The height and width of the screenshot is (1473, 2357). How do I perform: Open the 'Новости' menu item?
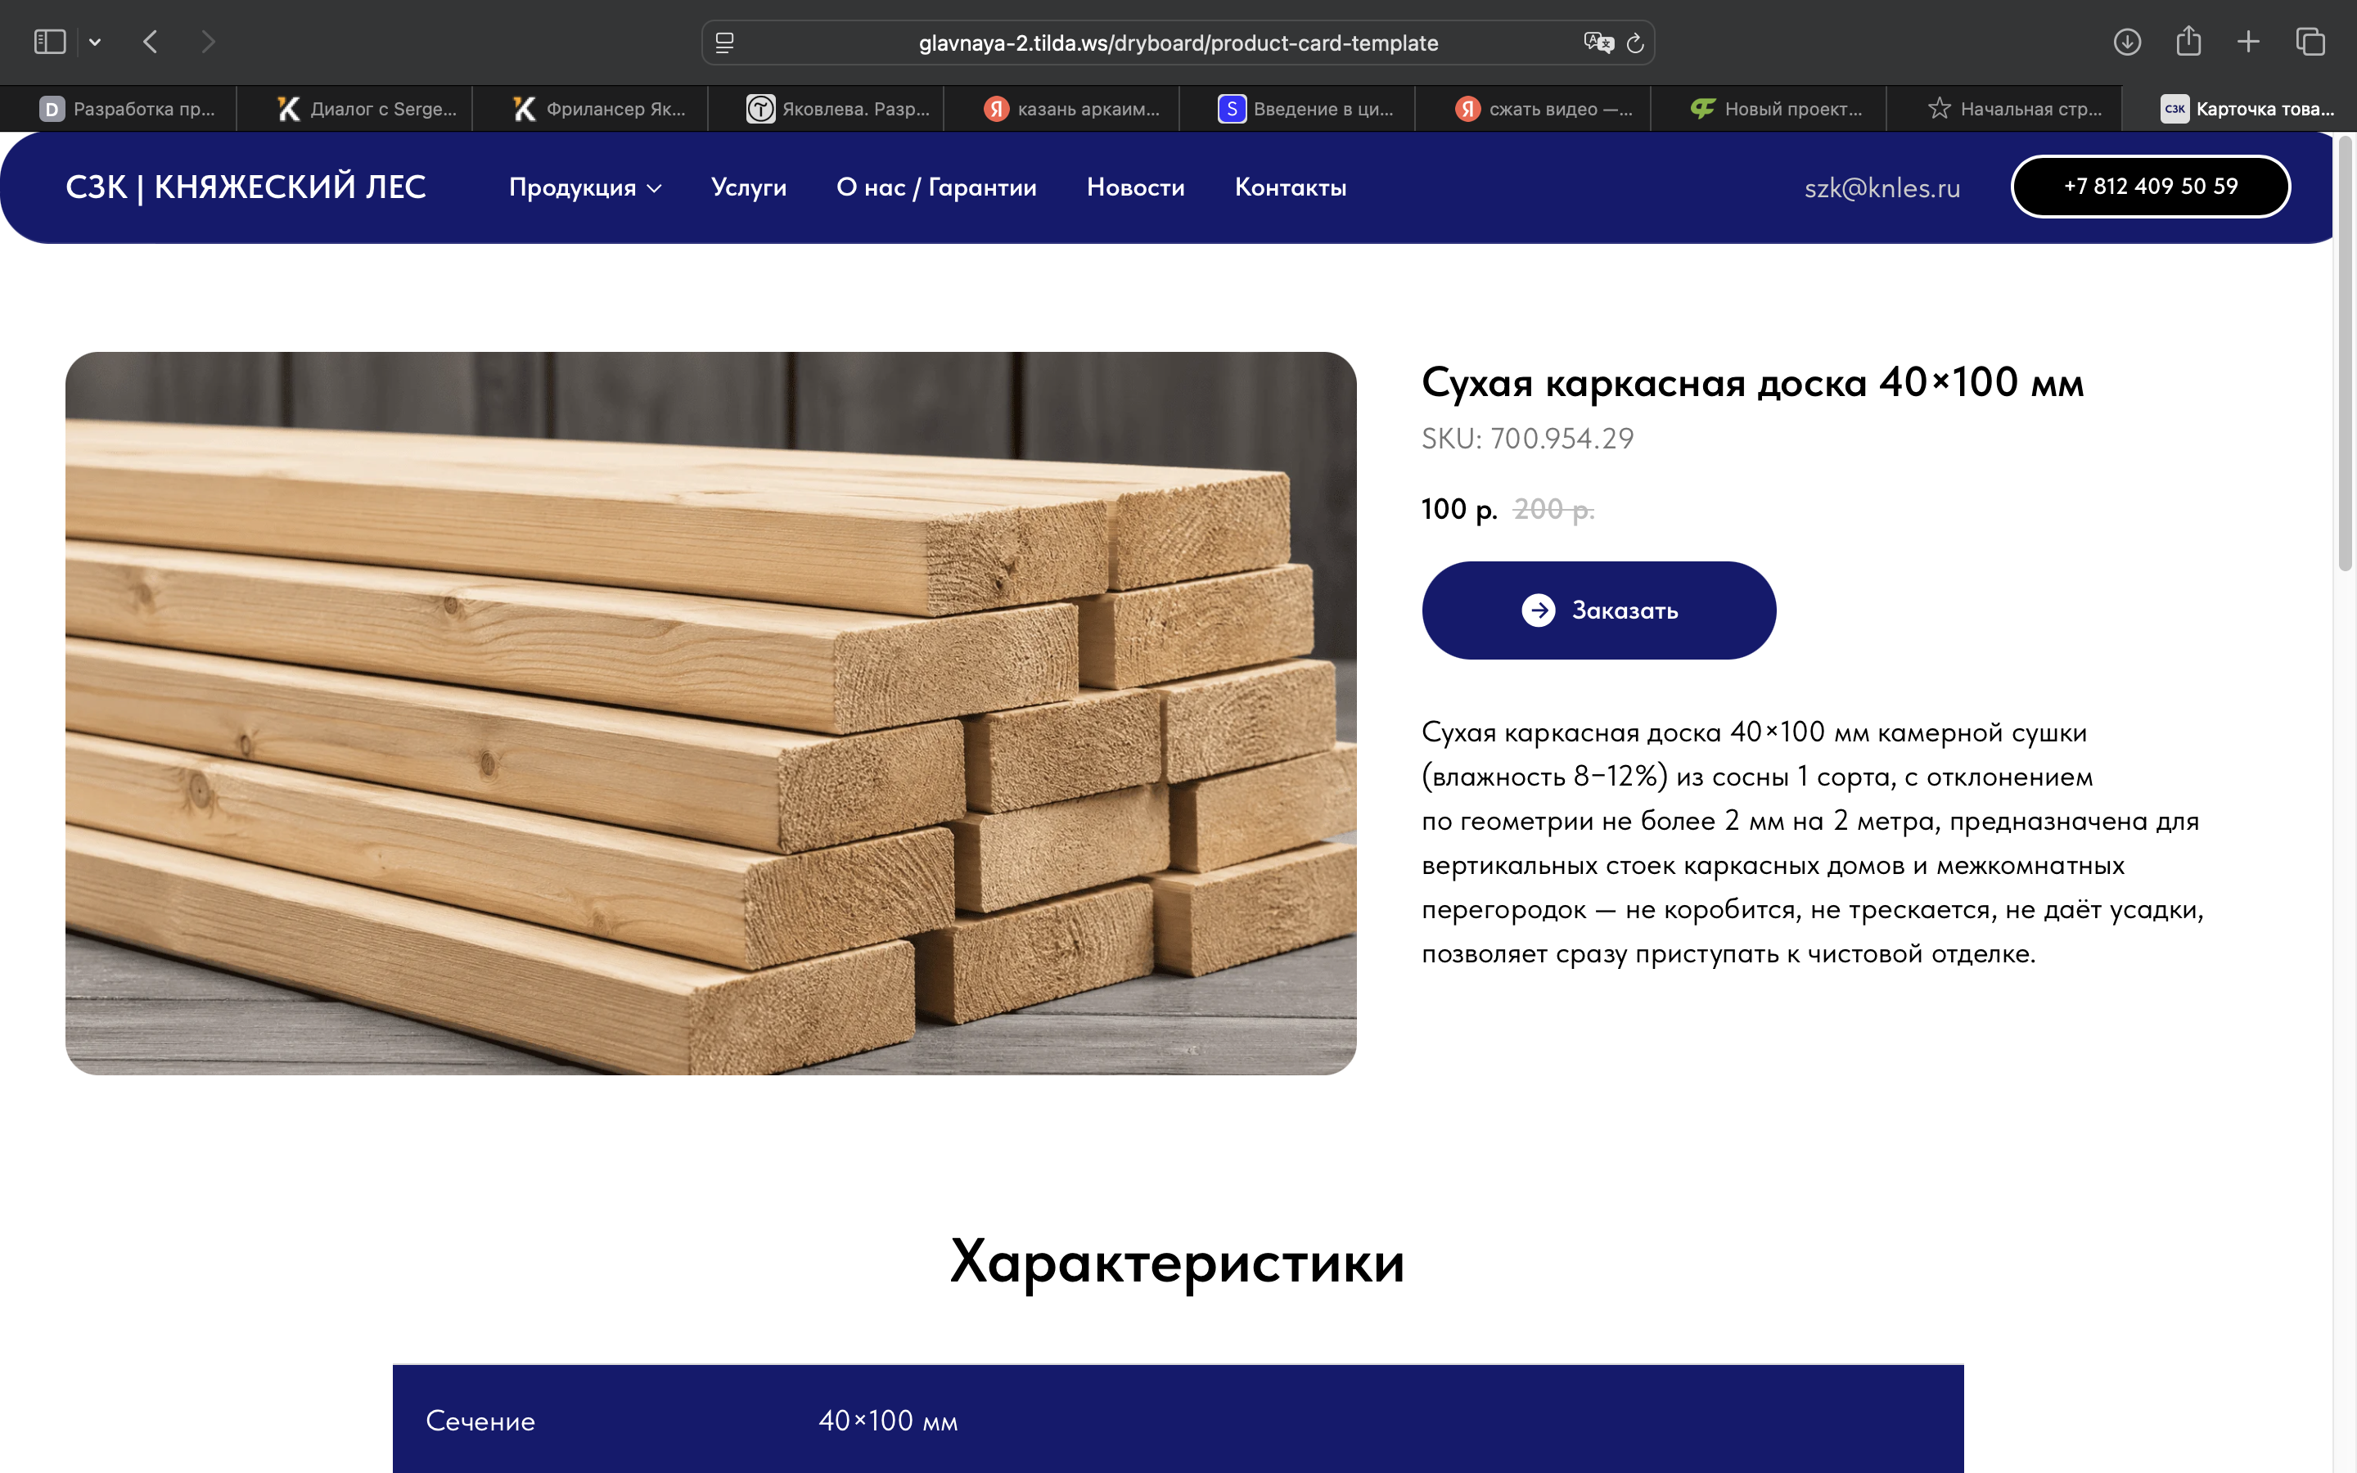pyautogui.click(x=1136, y=187)
